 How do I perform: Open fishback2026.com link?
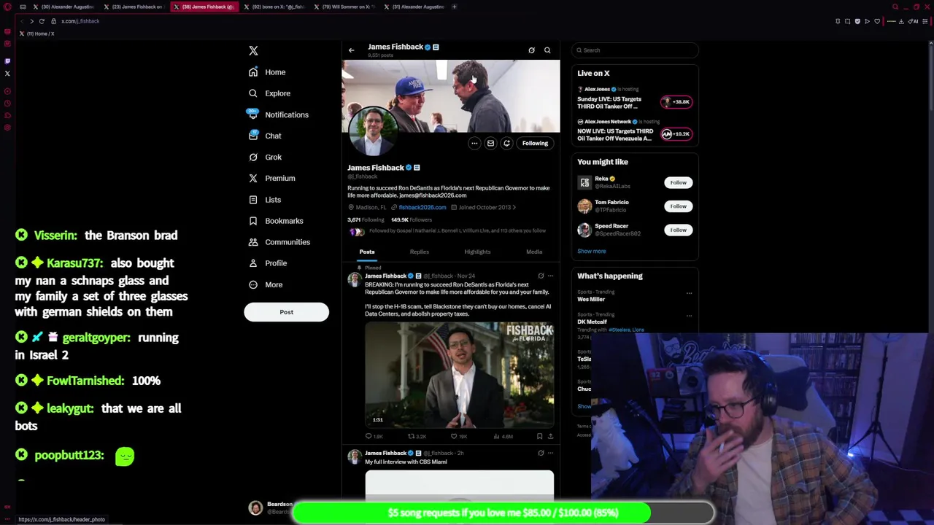click(422, 207)
